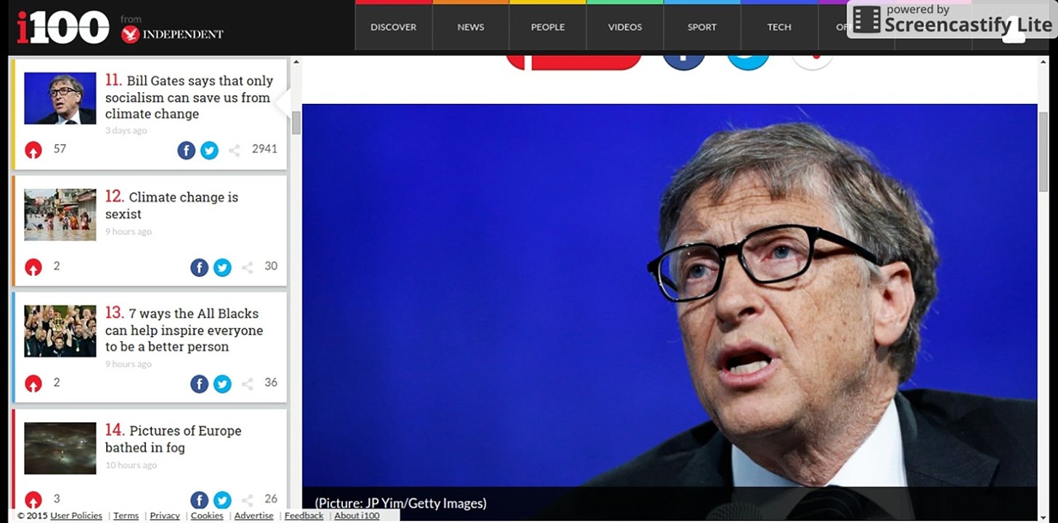Screen dimensions: 1058x523
Task: Click the Screencastify film strip icon
Action: 866,20
